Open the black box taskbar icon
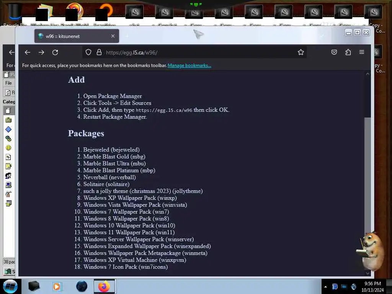The height and width of the screenshot is (294, 392). pyautogui.click(x=34, y=286)
